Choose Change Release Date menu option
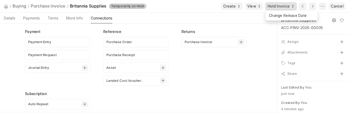 pos(291,16)
